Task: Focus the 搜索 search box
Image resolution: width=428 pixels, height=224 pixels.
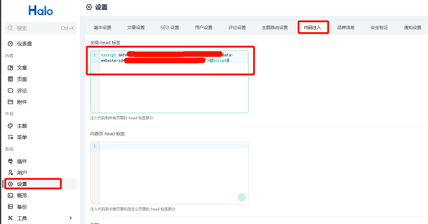Action: (41, 28)
